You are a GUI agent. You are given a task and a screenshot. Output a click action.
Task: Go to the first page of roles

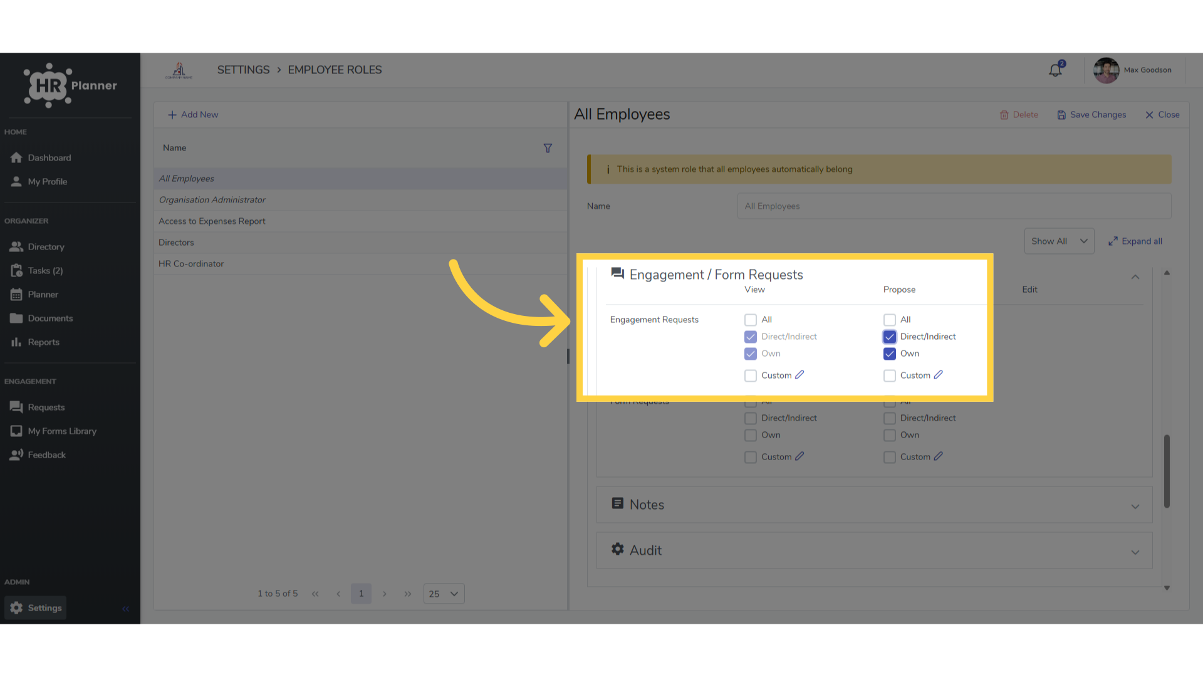(x=315, y=594)
